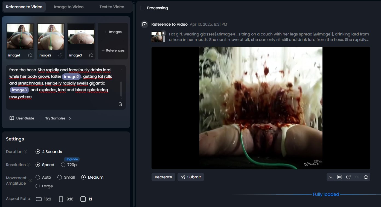Switch to the Text to Video tab

(x=112, y=7)
